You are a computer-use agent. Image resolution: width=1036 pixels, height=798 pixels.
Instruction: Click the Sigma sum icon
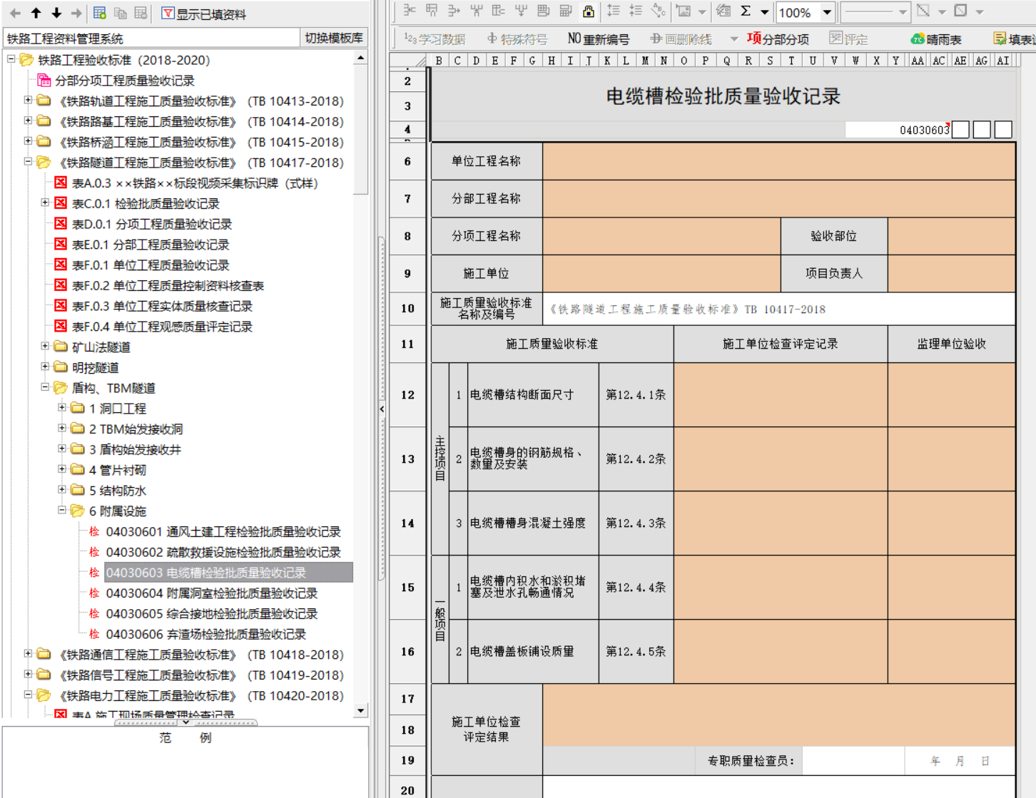point(746,11)
